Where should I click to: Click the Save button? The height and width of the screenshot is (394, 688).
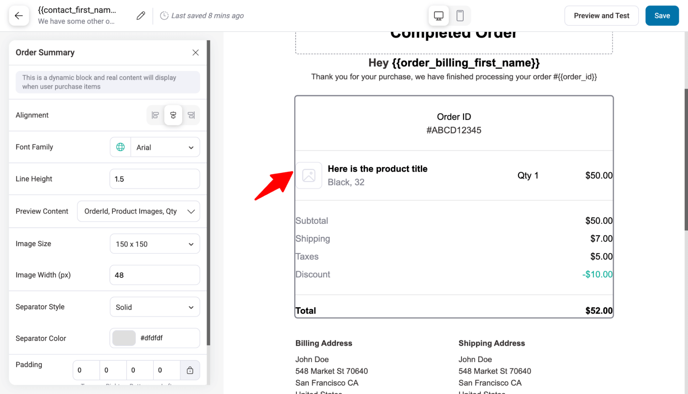(x=663, y=15)
